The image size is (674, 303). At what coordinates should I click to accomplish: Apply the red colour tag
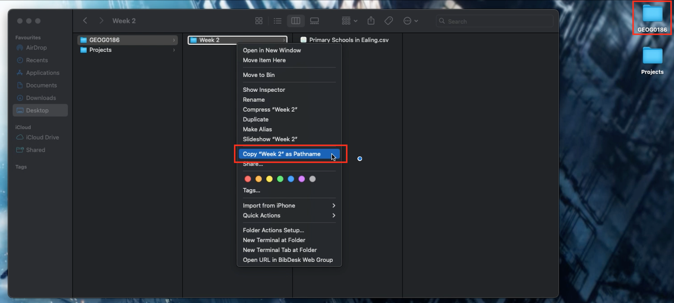(x=248, y=179)
